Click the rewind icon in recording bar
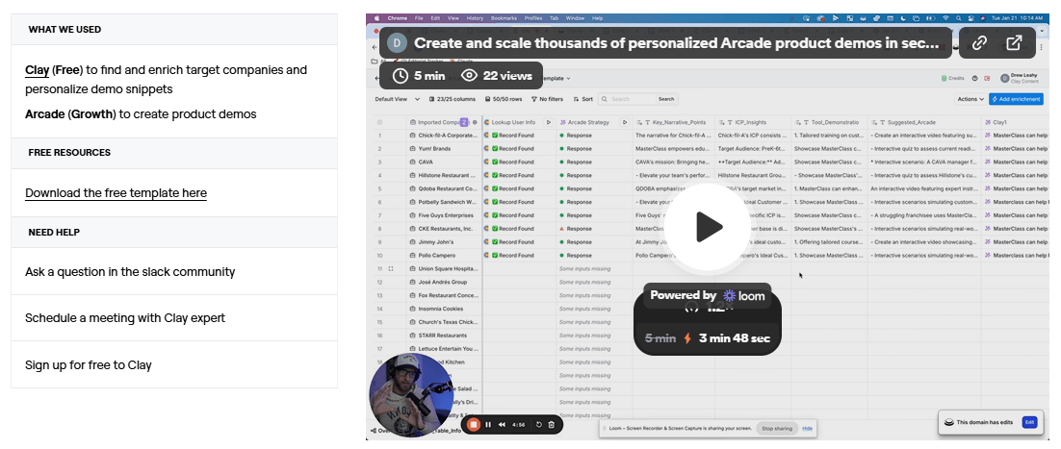 coord(502,425)
